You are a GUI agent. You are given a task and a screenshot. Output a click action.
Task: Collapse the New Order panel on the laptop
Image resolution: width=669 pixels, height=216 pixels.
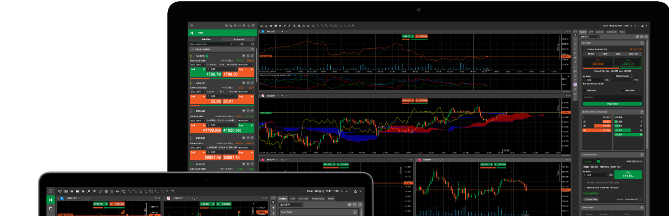pyautogui.click(x=355, y=212)
